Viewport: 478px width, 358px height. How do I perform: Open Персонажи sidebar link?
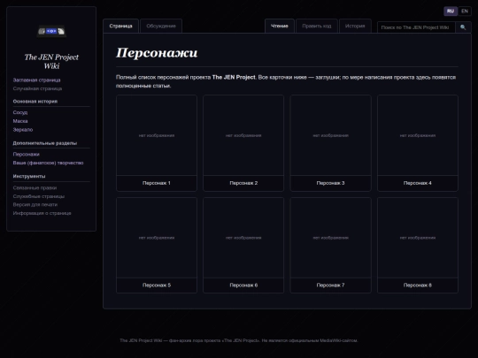[x=27, y=154]
